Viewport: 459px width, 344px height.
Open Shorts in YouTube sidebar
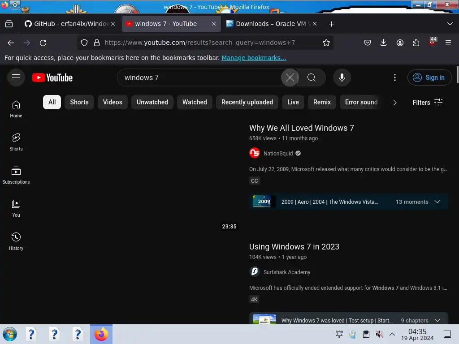click(x=16, y=142)
